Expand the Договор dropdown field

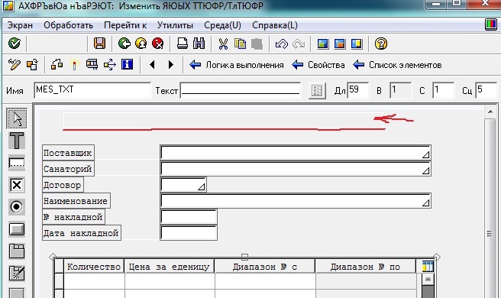coord(202,186)
